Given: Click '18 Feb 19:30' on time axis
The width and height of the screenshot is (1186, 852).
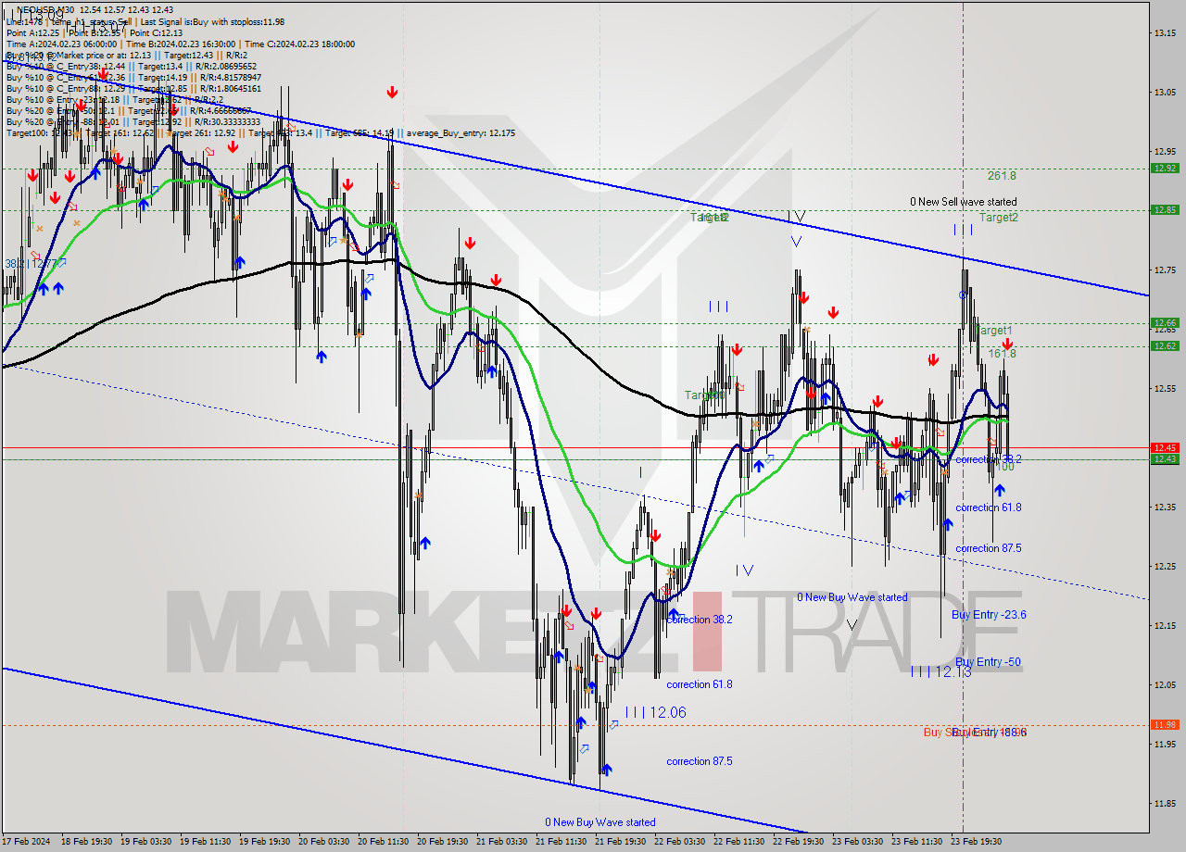Looking at the screenshot, I should click(87, 842).
